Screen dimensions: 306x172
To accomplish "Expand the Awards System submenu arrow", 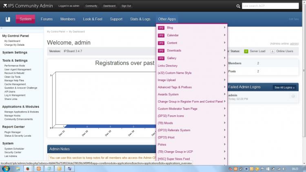I will point(225,94).
